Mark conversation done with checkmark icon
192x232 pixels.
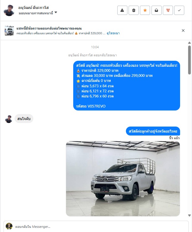[x=179, y=10]
